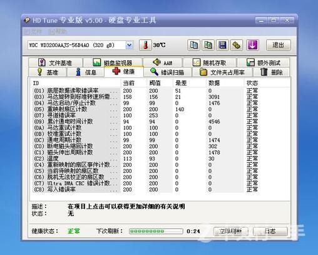The image size is (318, 255).
Task: Select the (C5) 当前待映射的扇区数 row
Action: tap(160, 171)
